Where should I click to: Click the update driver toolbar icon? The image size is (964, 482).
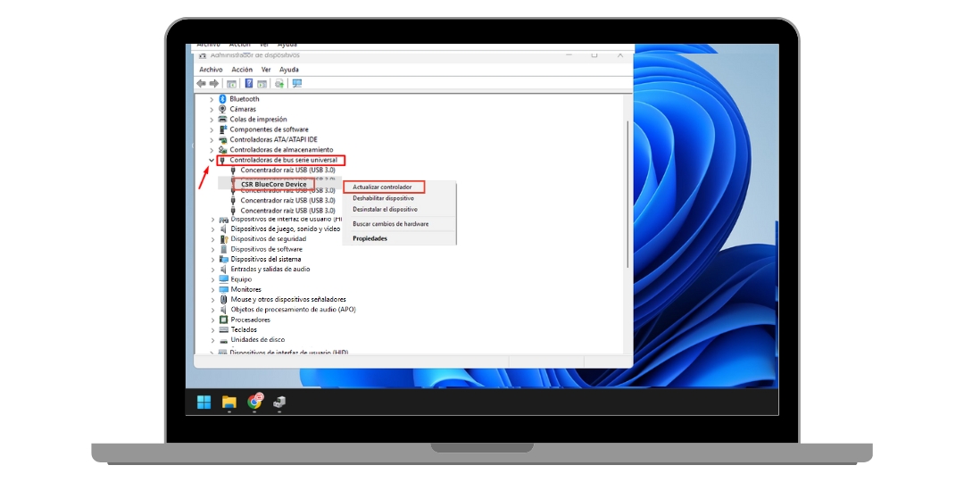pos(279,83)
